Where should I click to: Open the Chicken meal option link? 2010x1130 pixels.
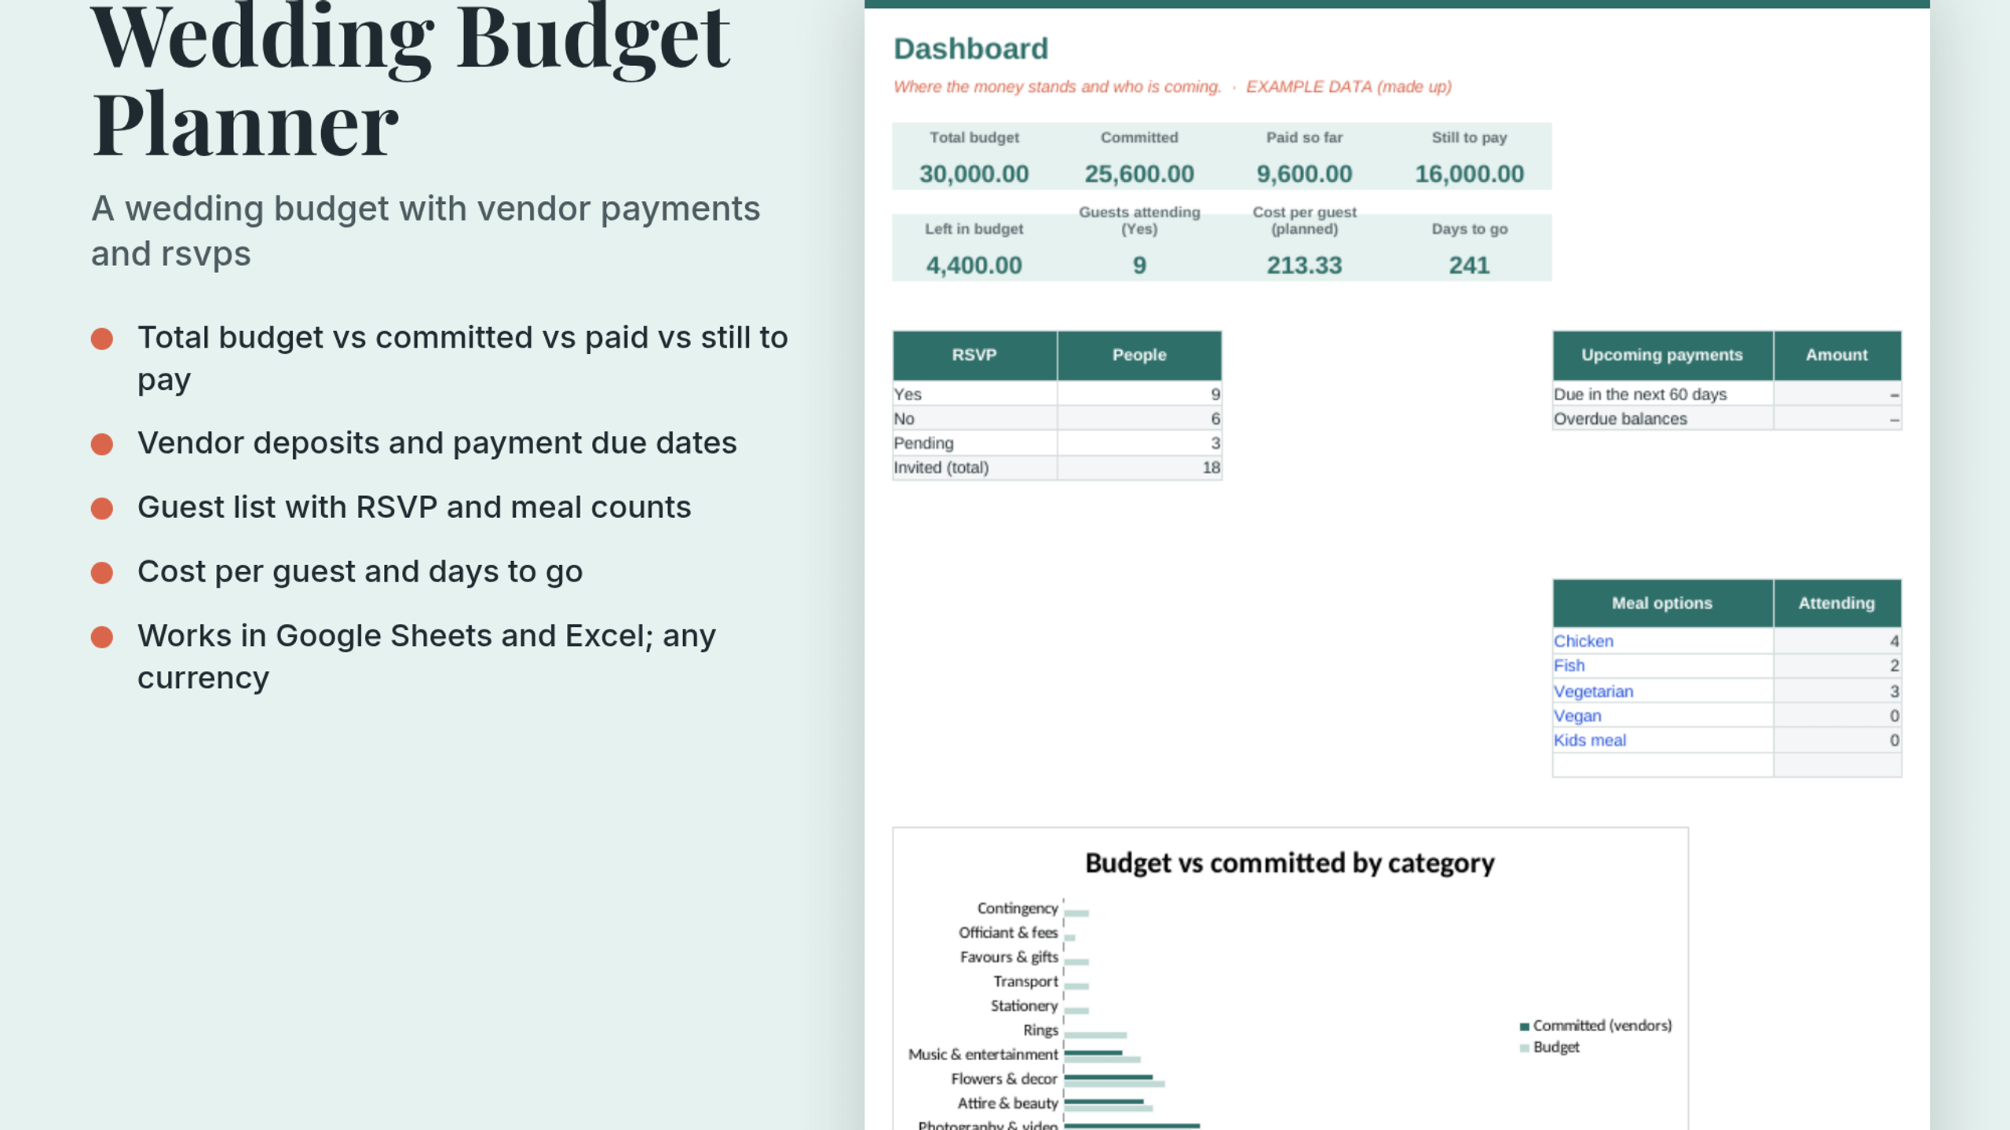click(1583, 641)
